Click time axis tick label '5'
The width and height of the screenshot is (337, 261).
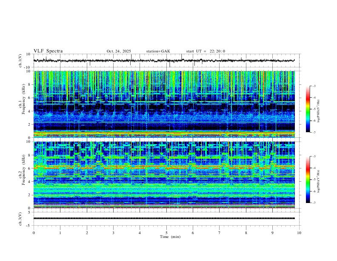[x=166, y=233]
